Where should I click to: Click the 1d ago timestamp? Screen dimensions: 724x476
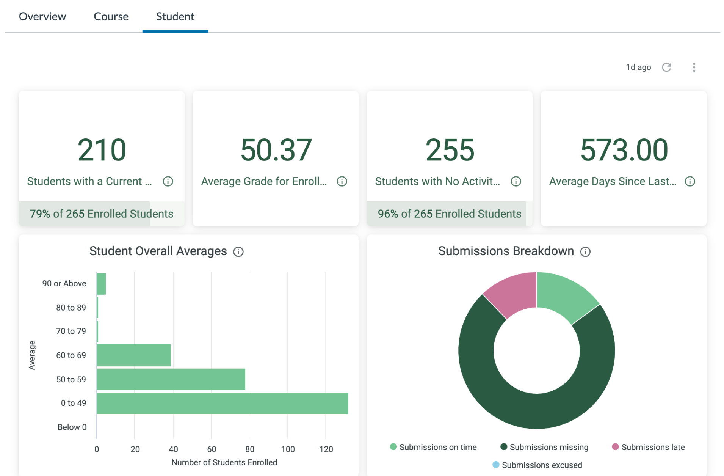(x=638, y=68)
